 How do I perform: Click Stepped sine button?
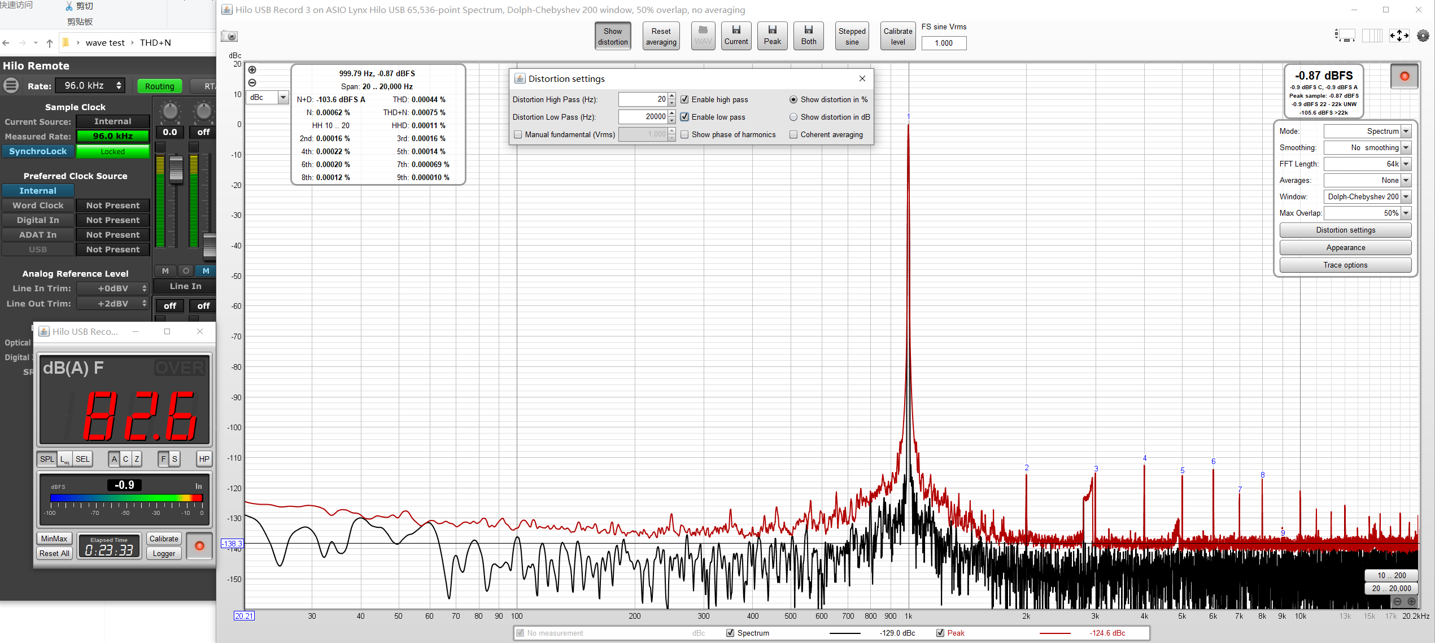click(852, 36)
